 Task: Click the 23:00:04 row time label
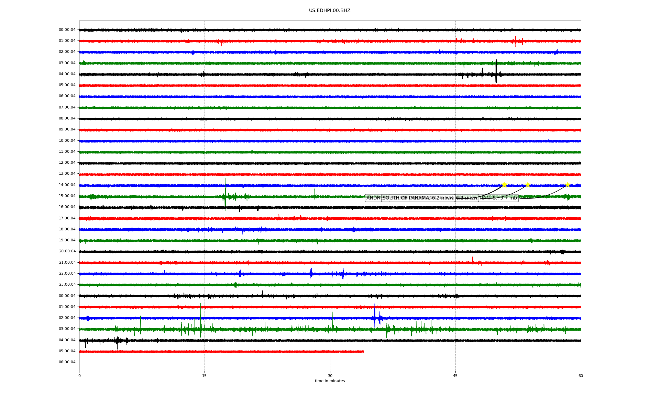(67, 285)
